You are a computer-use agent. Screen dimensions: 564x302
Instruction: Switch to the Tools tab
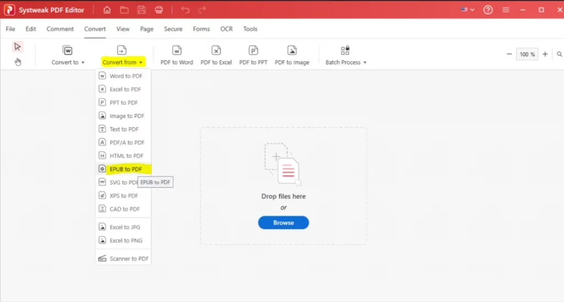point(250,29)
